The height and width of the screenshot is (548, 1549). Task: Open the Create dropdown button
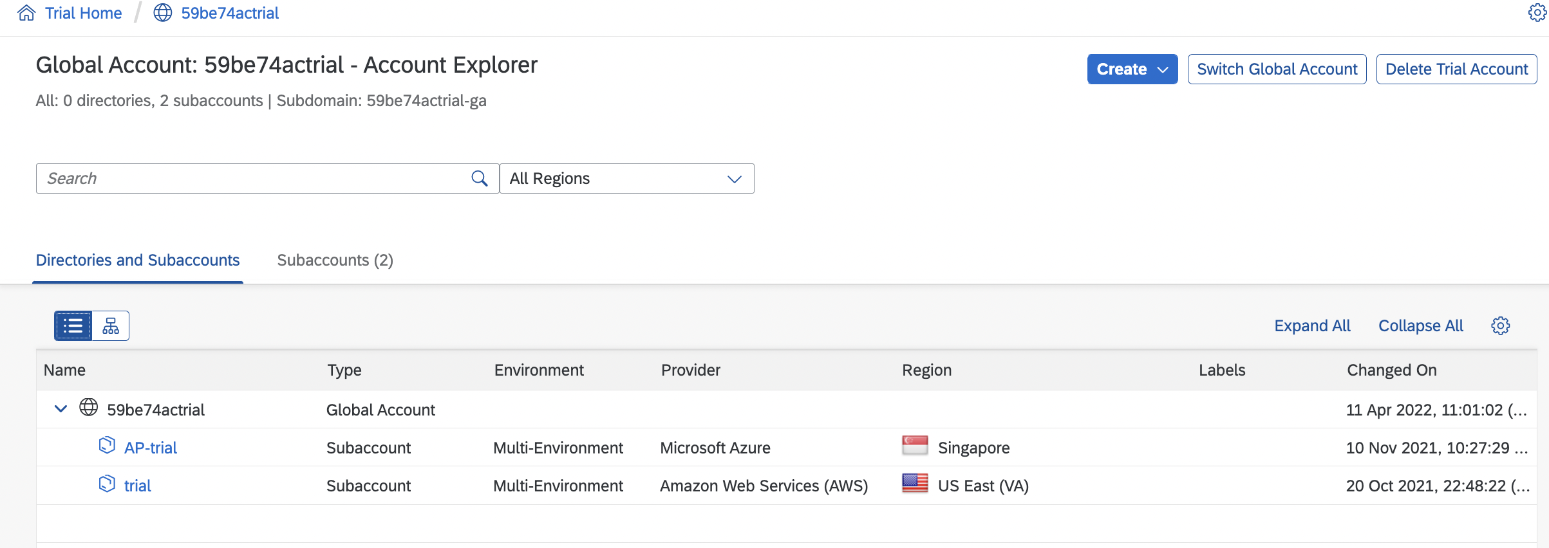pos(1132,69)
